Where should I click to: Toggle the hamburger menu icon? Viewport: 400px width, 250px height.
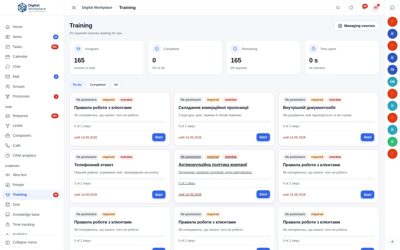pos(74,8)
